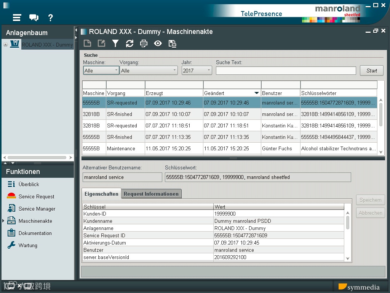390x293 pixels.
Task: Open Dokumentation function
Action: (x=35, y=233)
